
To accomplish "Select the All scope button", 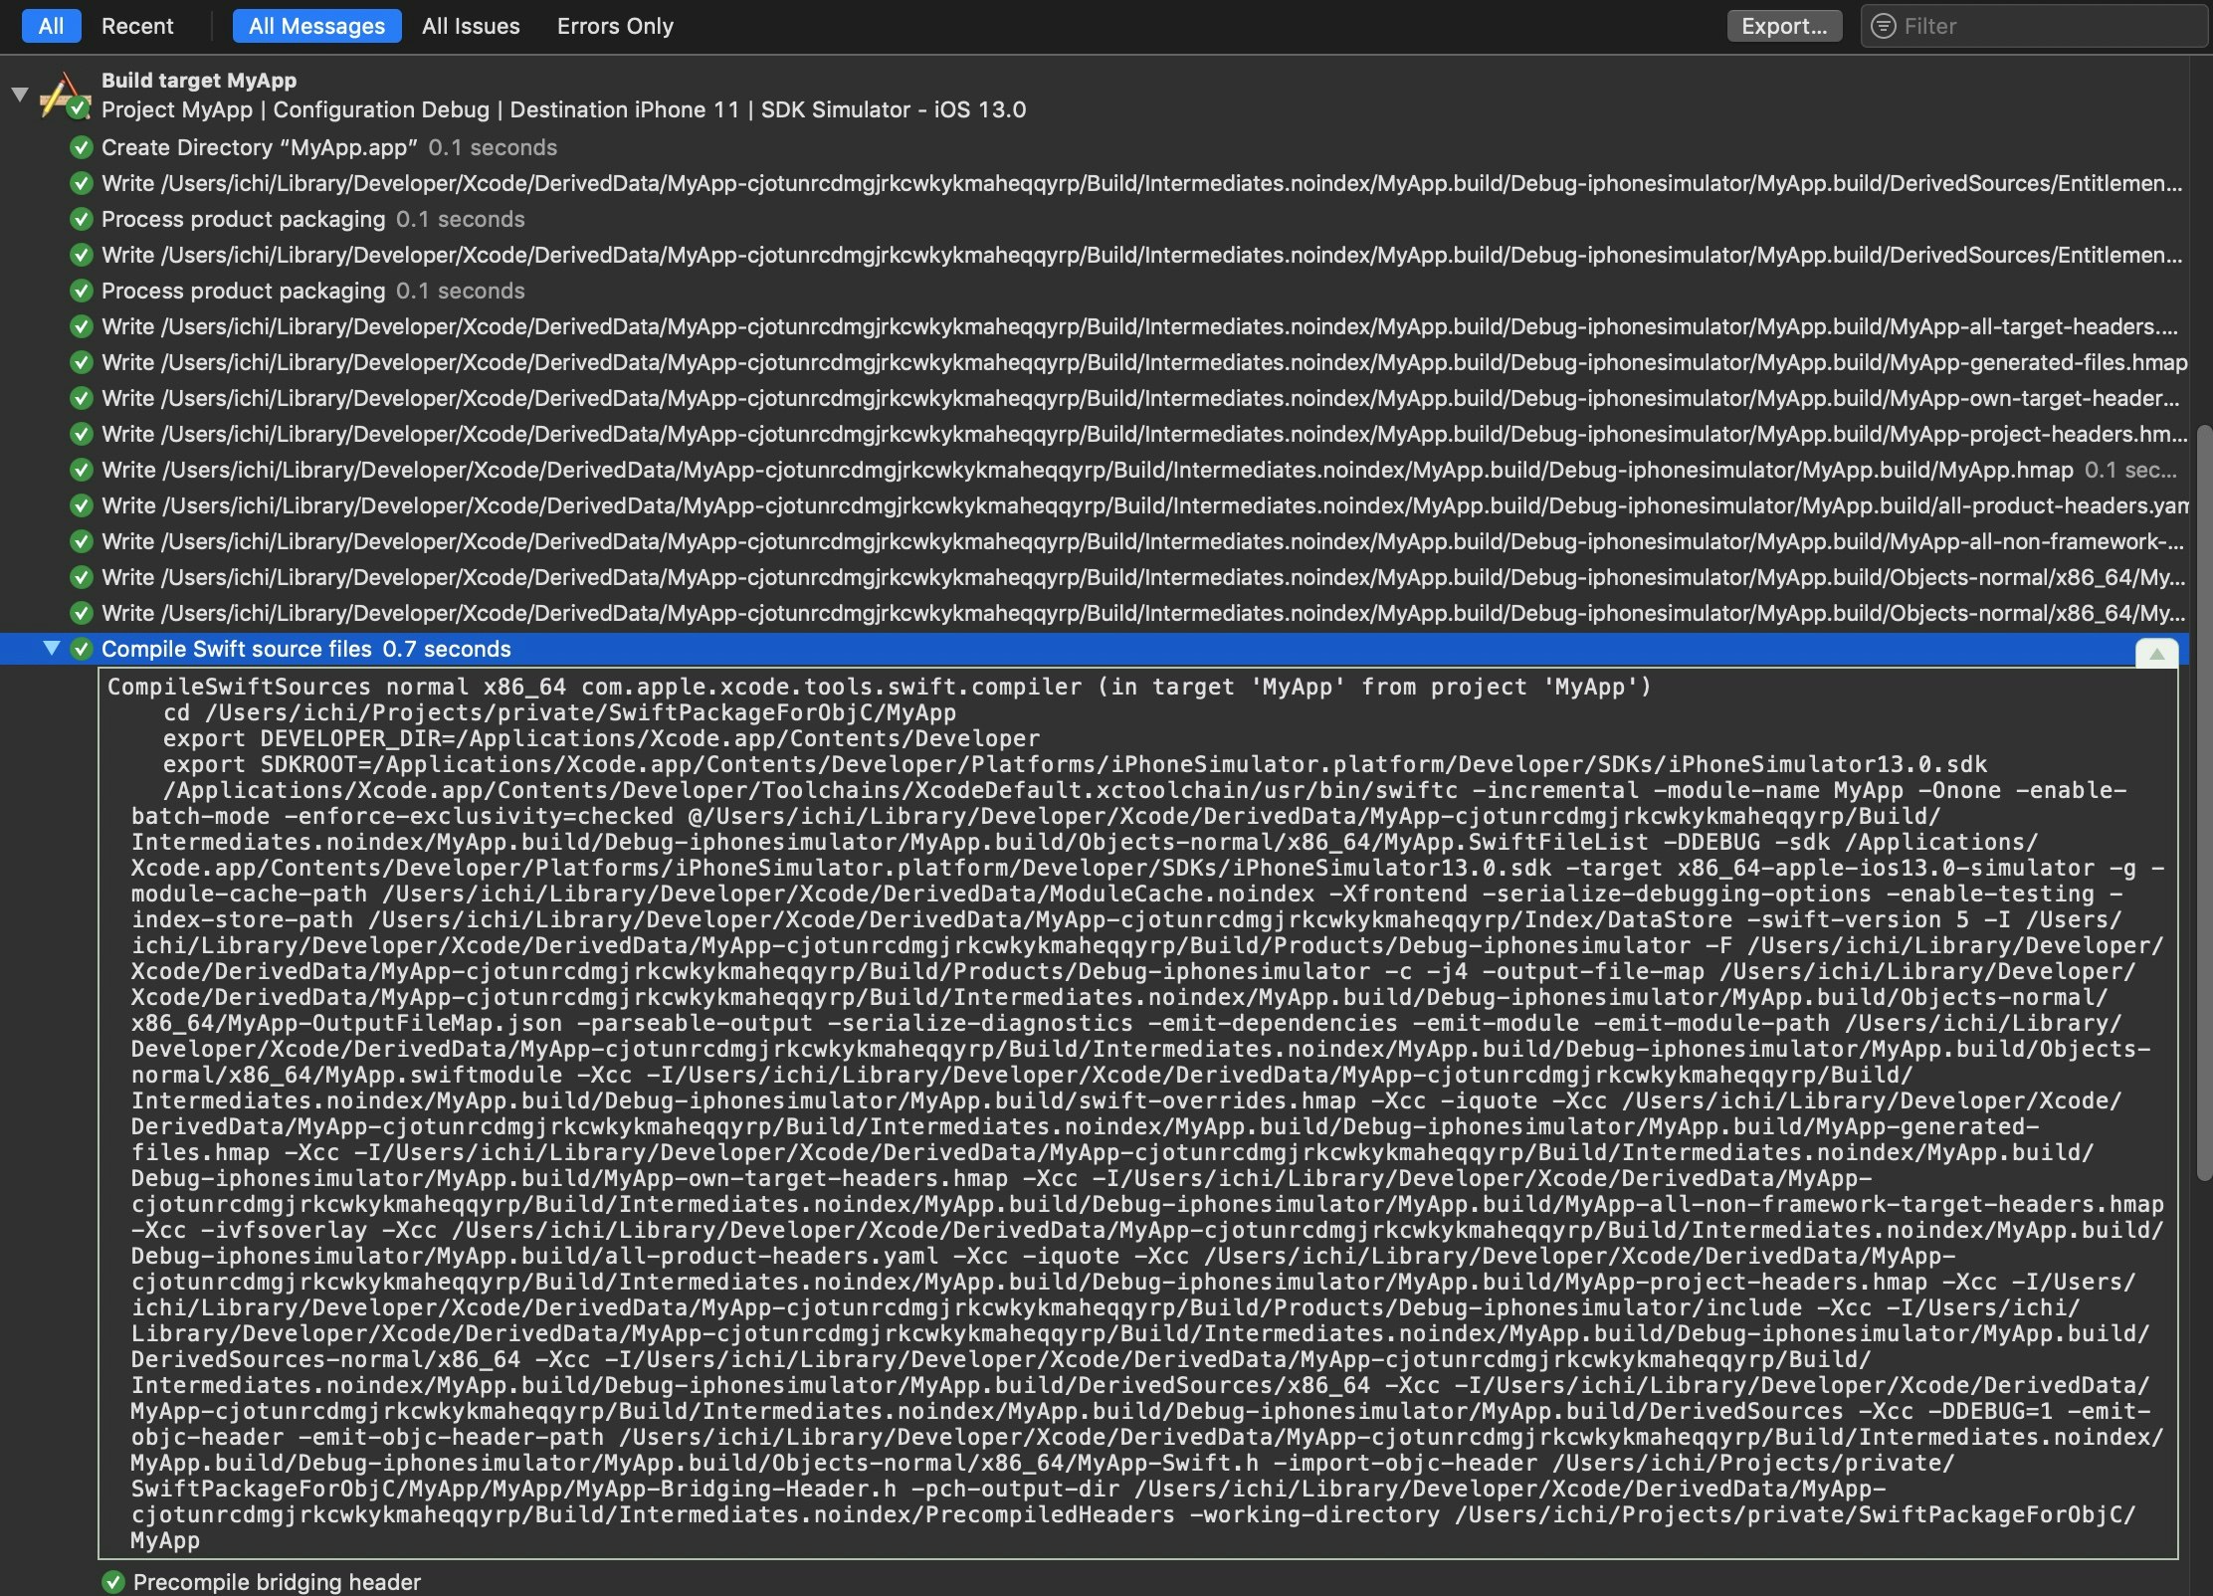I will point(51,26).
